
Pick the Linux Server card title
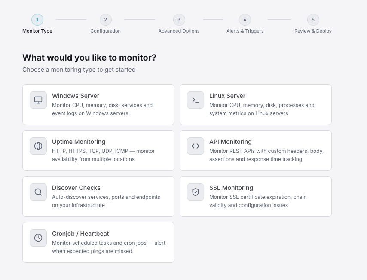[x=227, y=96]
